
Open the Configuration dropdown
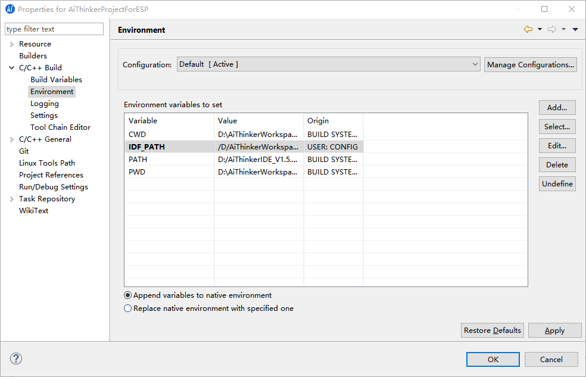[328, 64]
